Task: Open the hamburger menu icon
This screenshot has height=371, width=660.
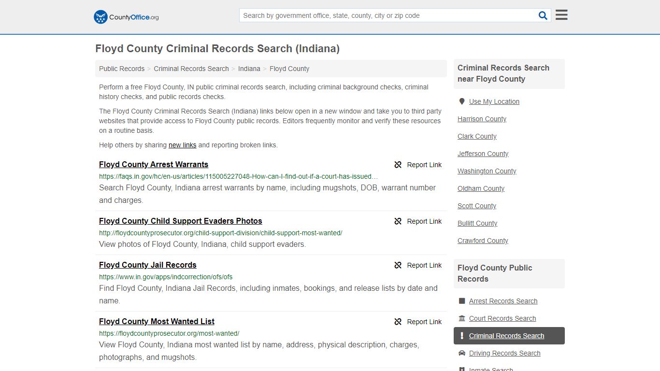Action: [x=561, y=15]
